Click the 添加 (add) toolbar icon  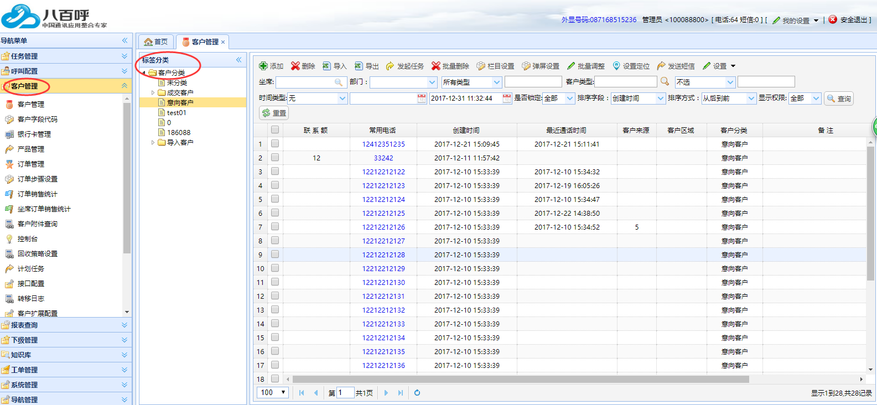264,66
